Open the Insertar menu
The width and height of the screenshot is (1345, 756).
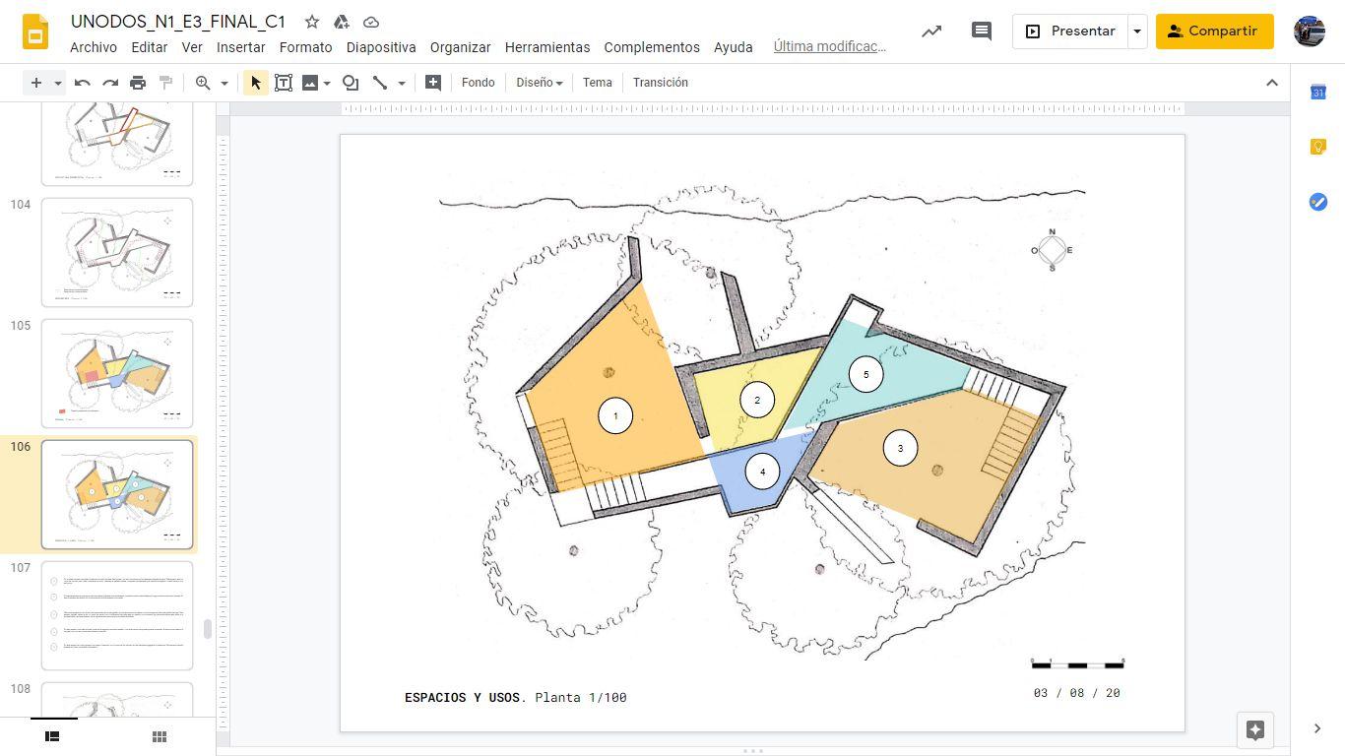(241, 47)
